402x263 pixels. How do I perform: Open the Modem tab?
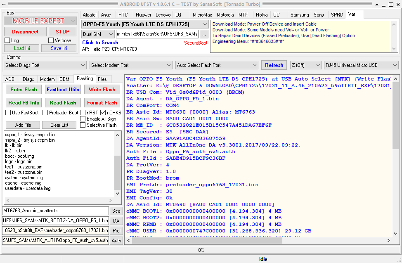(x=47, y=79)
